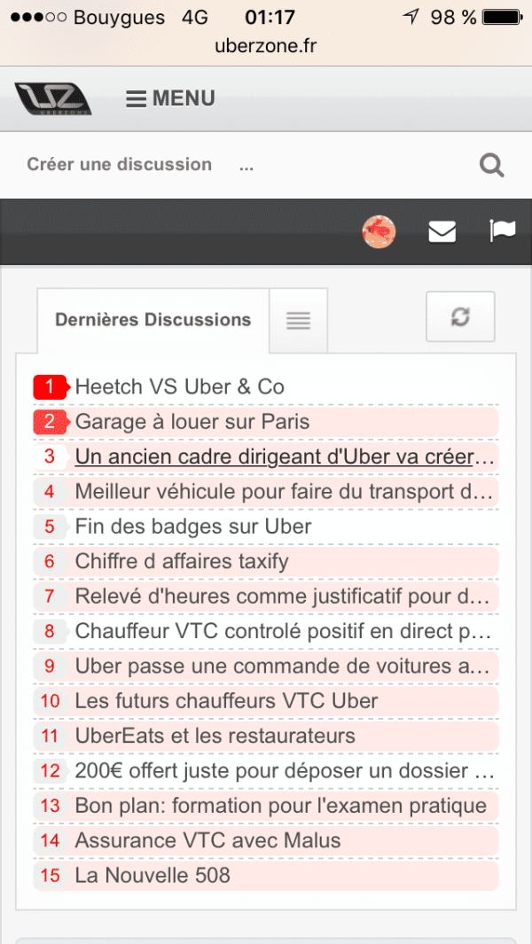The height and width of the screenshot is (944, 532).
Task: Tap the Uberzone logo
Action: click(53, 98)
